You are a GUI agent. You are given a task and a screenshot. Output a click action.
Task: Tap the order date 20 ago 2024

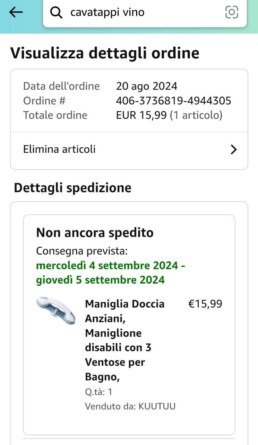pyautogui.click(x=146, y=86)
